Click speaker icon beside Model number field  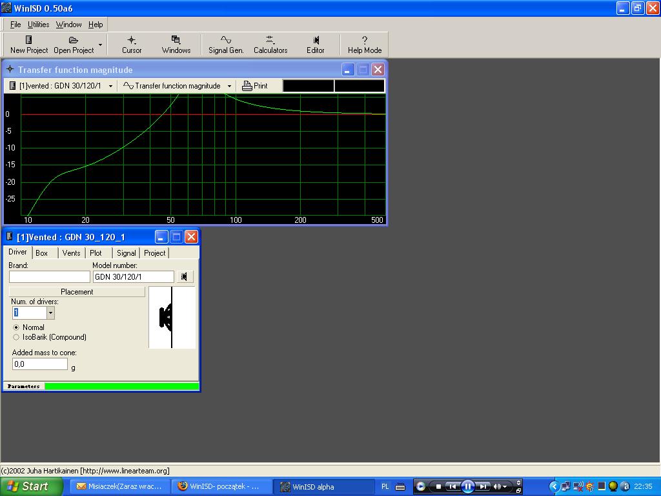[185, 277]
